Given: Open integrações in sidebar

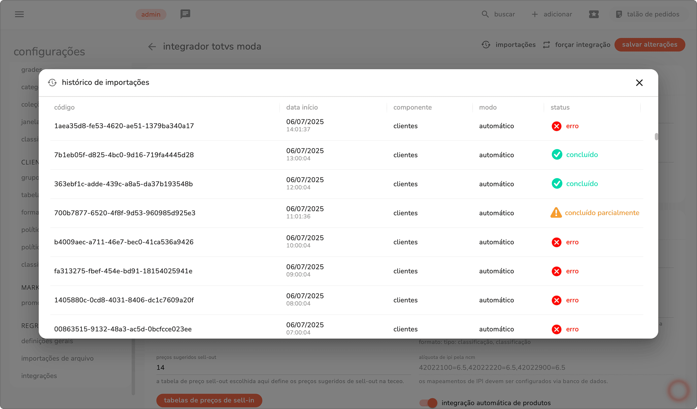Looking at the screenshot, I should coord(39,376).
